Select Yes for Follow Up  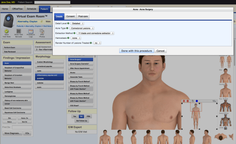[74, 116]
